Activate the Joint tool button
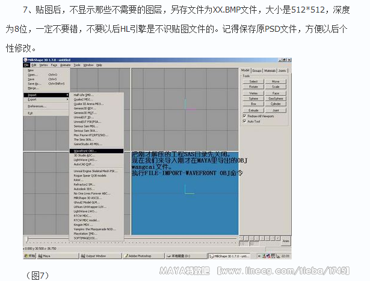This screenshot has width=370, height=281. click(276, 110)
